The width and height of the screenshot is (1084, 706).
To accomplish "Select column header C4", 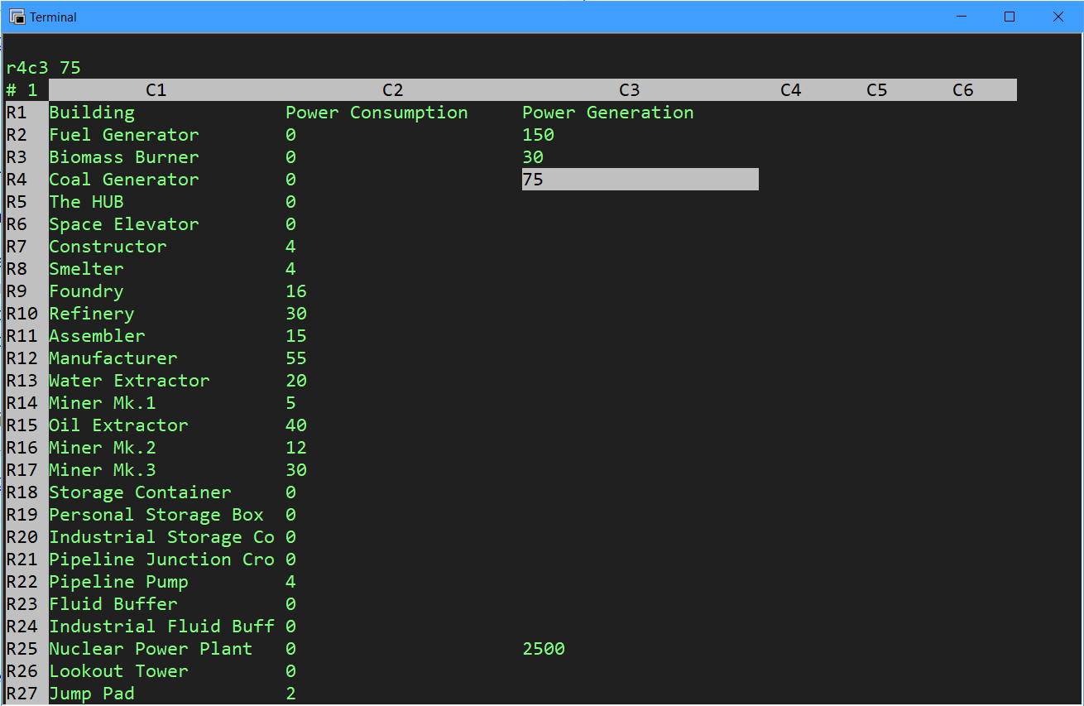I will click(x=791, y=90).
